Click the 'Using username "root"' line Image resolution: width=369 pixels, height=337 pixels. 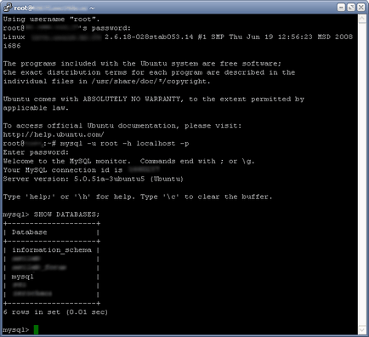pos(51,20)
